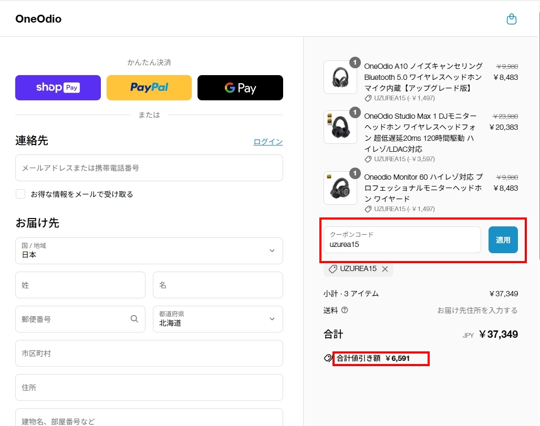Click the 連絡先 section heading

coord(32,140)
